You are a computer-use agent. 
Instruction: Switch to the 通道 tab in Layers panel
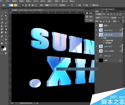click(x=102, y=11)
